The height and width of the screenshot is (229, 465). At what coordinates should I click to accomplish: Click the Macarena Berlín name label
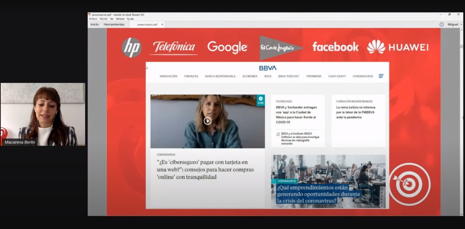20,142
